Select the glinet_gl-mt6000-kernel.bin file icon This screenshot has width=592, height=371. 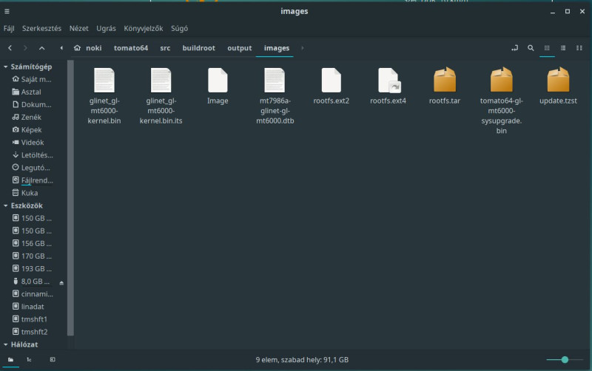(104, 80)
